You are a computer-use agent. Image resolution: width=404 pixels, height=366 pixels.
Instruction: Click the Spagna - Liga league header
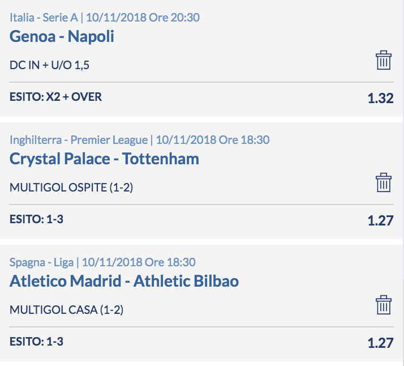pos(41,262)
